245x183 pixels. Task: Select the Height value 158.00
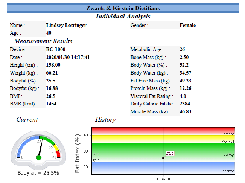[53, 65]
